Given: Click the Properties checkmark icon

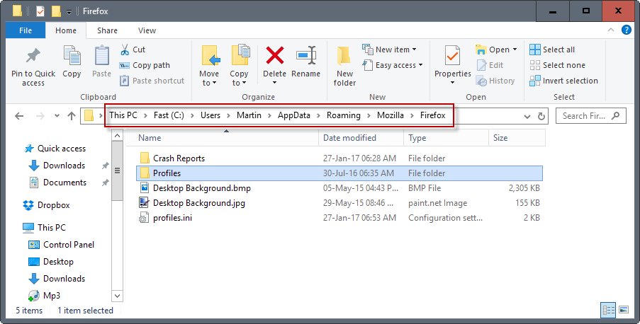Looking at the screenshot, I should (x=452, y=56).
